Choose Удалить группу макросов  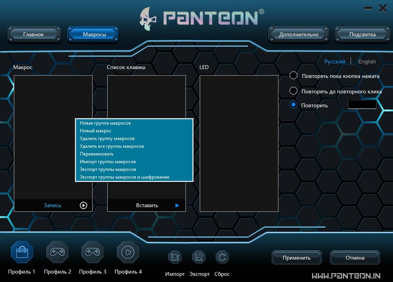pyautogui.click(x=134, y=138)
